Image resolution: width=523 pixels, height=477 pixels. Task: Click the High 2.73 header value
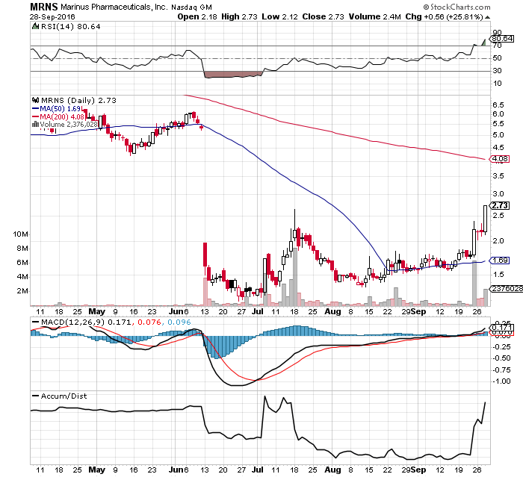tap(240, 16)
